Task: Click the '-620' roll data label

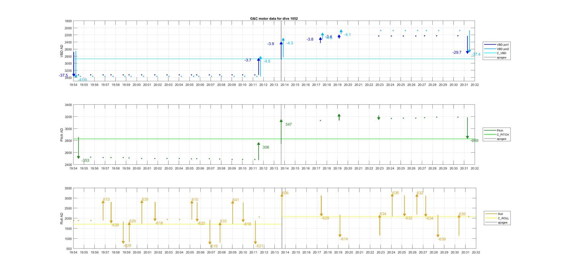Action: coord(201,223)
